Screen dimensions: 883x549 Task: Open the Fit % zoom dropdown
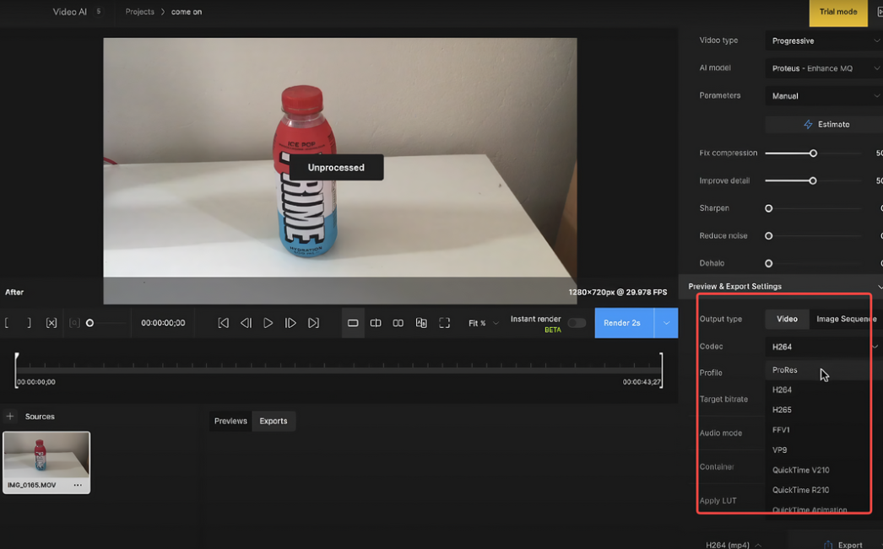[x=482, y=323]
